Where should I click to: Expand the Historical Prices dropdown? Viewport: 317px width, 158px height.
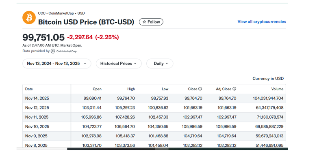point(119,64)
